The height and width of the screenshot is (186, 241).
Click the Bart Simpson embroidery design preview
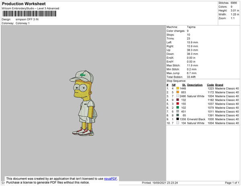click(x=83, y=103)
